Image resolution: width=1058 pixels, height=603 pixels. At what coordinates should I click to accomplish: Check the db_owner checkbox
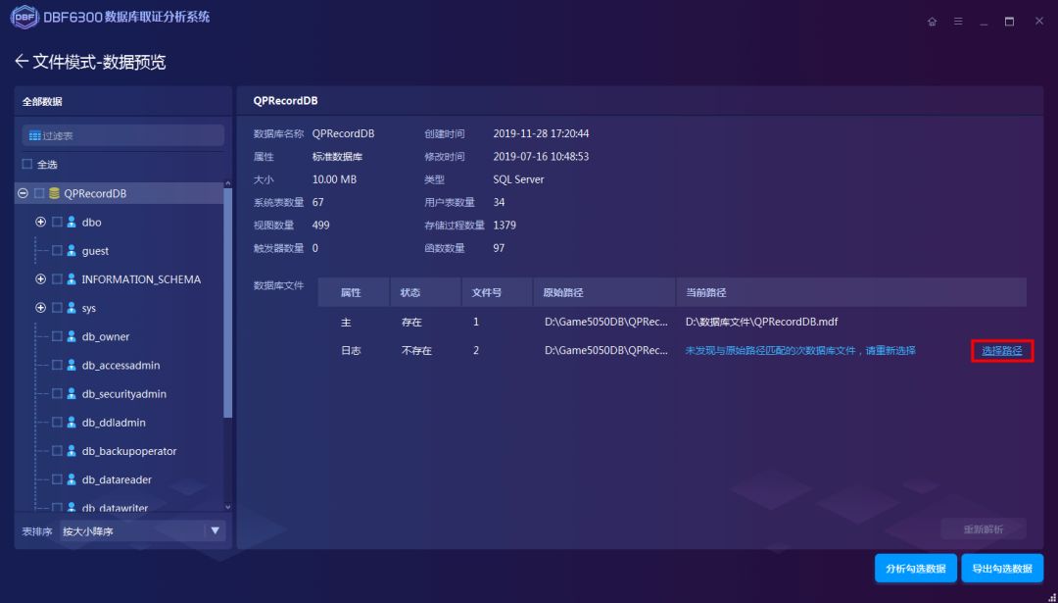(x=57, y=336)
